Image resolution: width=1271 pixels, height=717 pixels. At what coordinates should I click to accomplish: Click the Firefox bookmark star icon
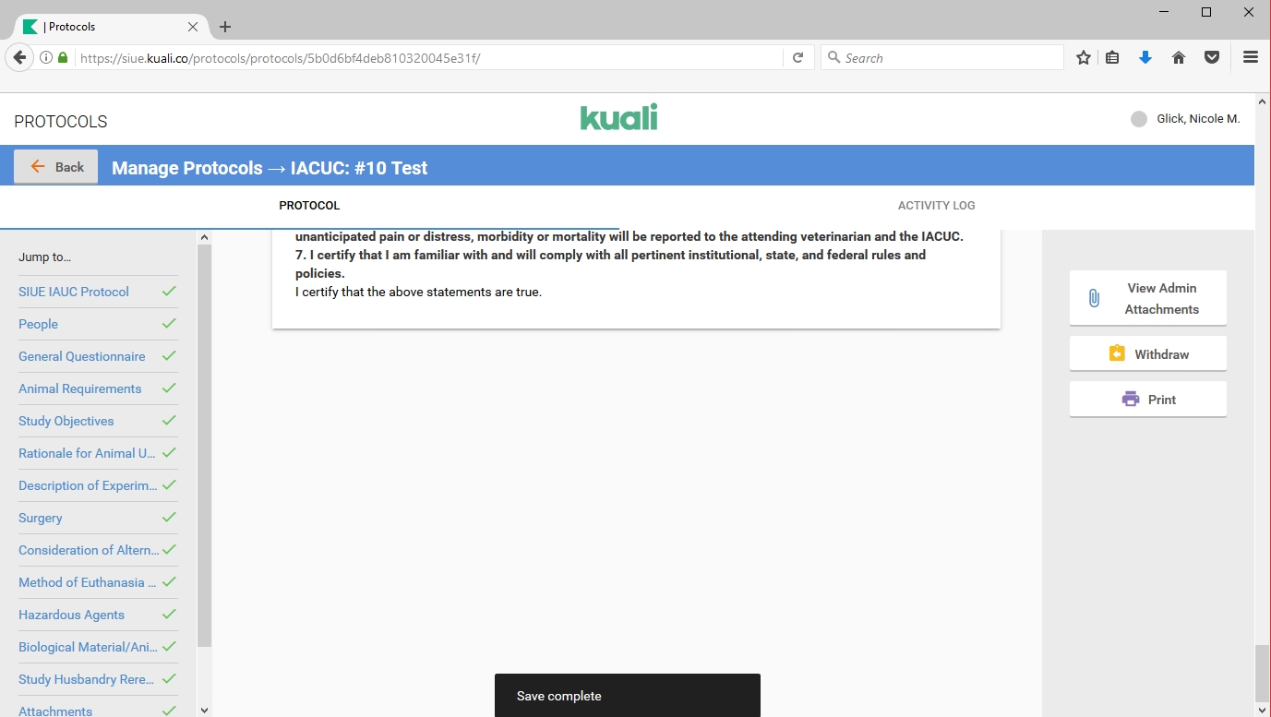pos(1084,57)
